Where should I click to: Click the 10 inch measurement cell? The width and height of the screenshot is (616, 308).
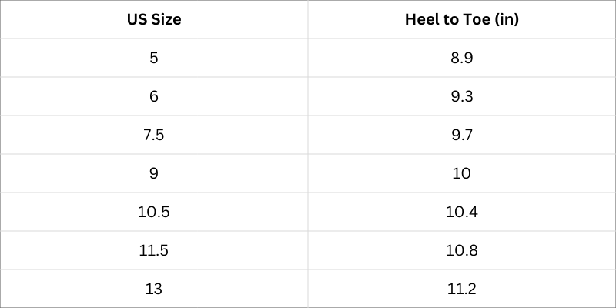click(x=461, y=174)
